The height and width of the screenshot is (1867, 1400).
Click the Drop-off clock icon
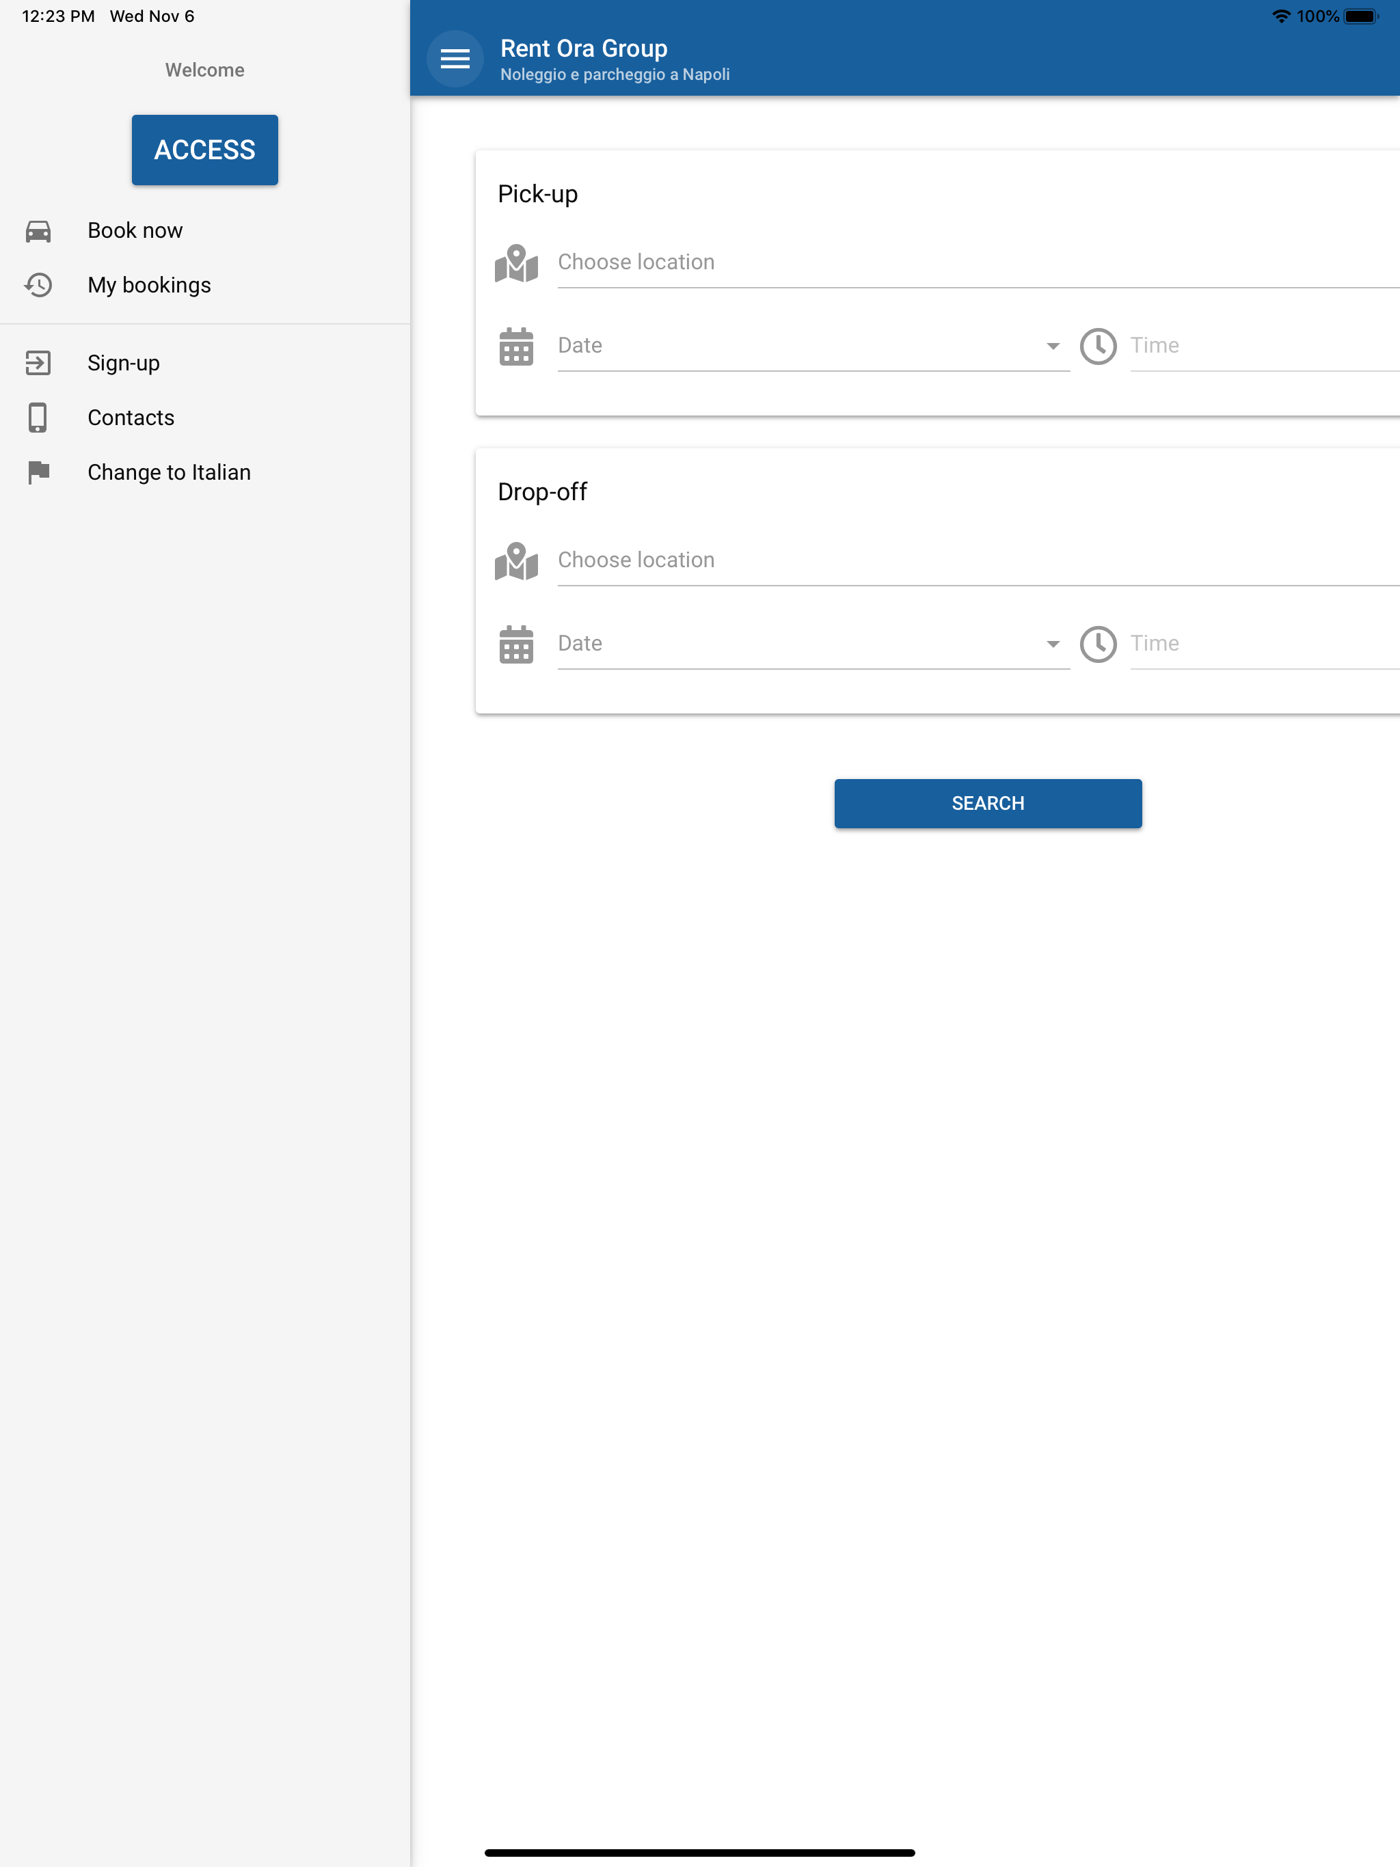coord(1099,645)
